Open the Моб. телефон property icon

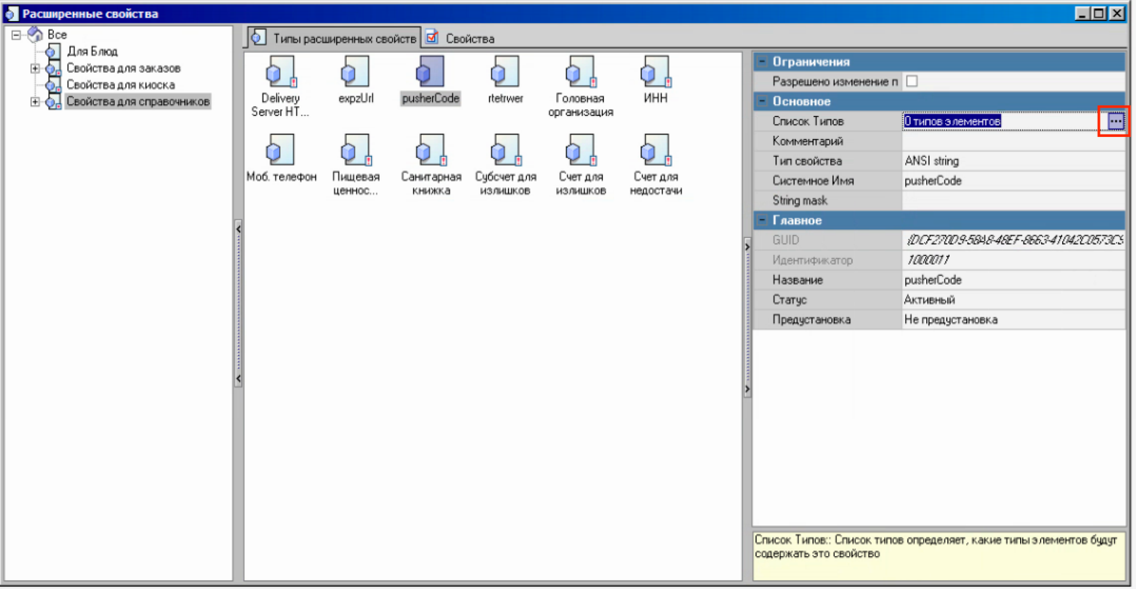(281, 151)
